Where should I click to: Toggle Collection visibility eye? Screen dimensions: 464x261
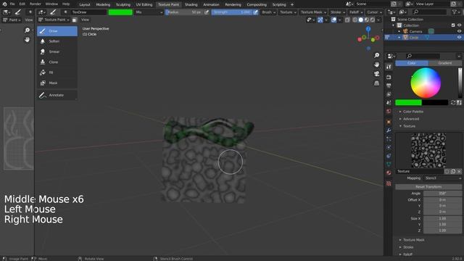(459, 25)
